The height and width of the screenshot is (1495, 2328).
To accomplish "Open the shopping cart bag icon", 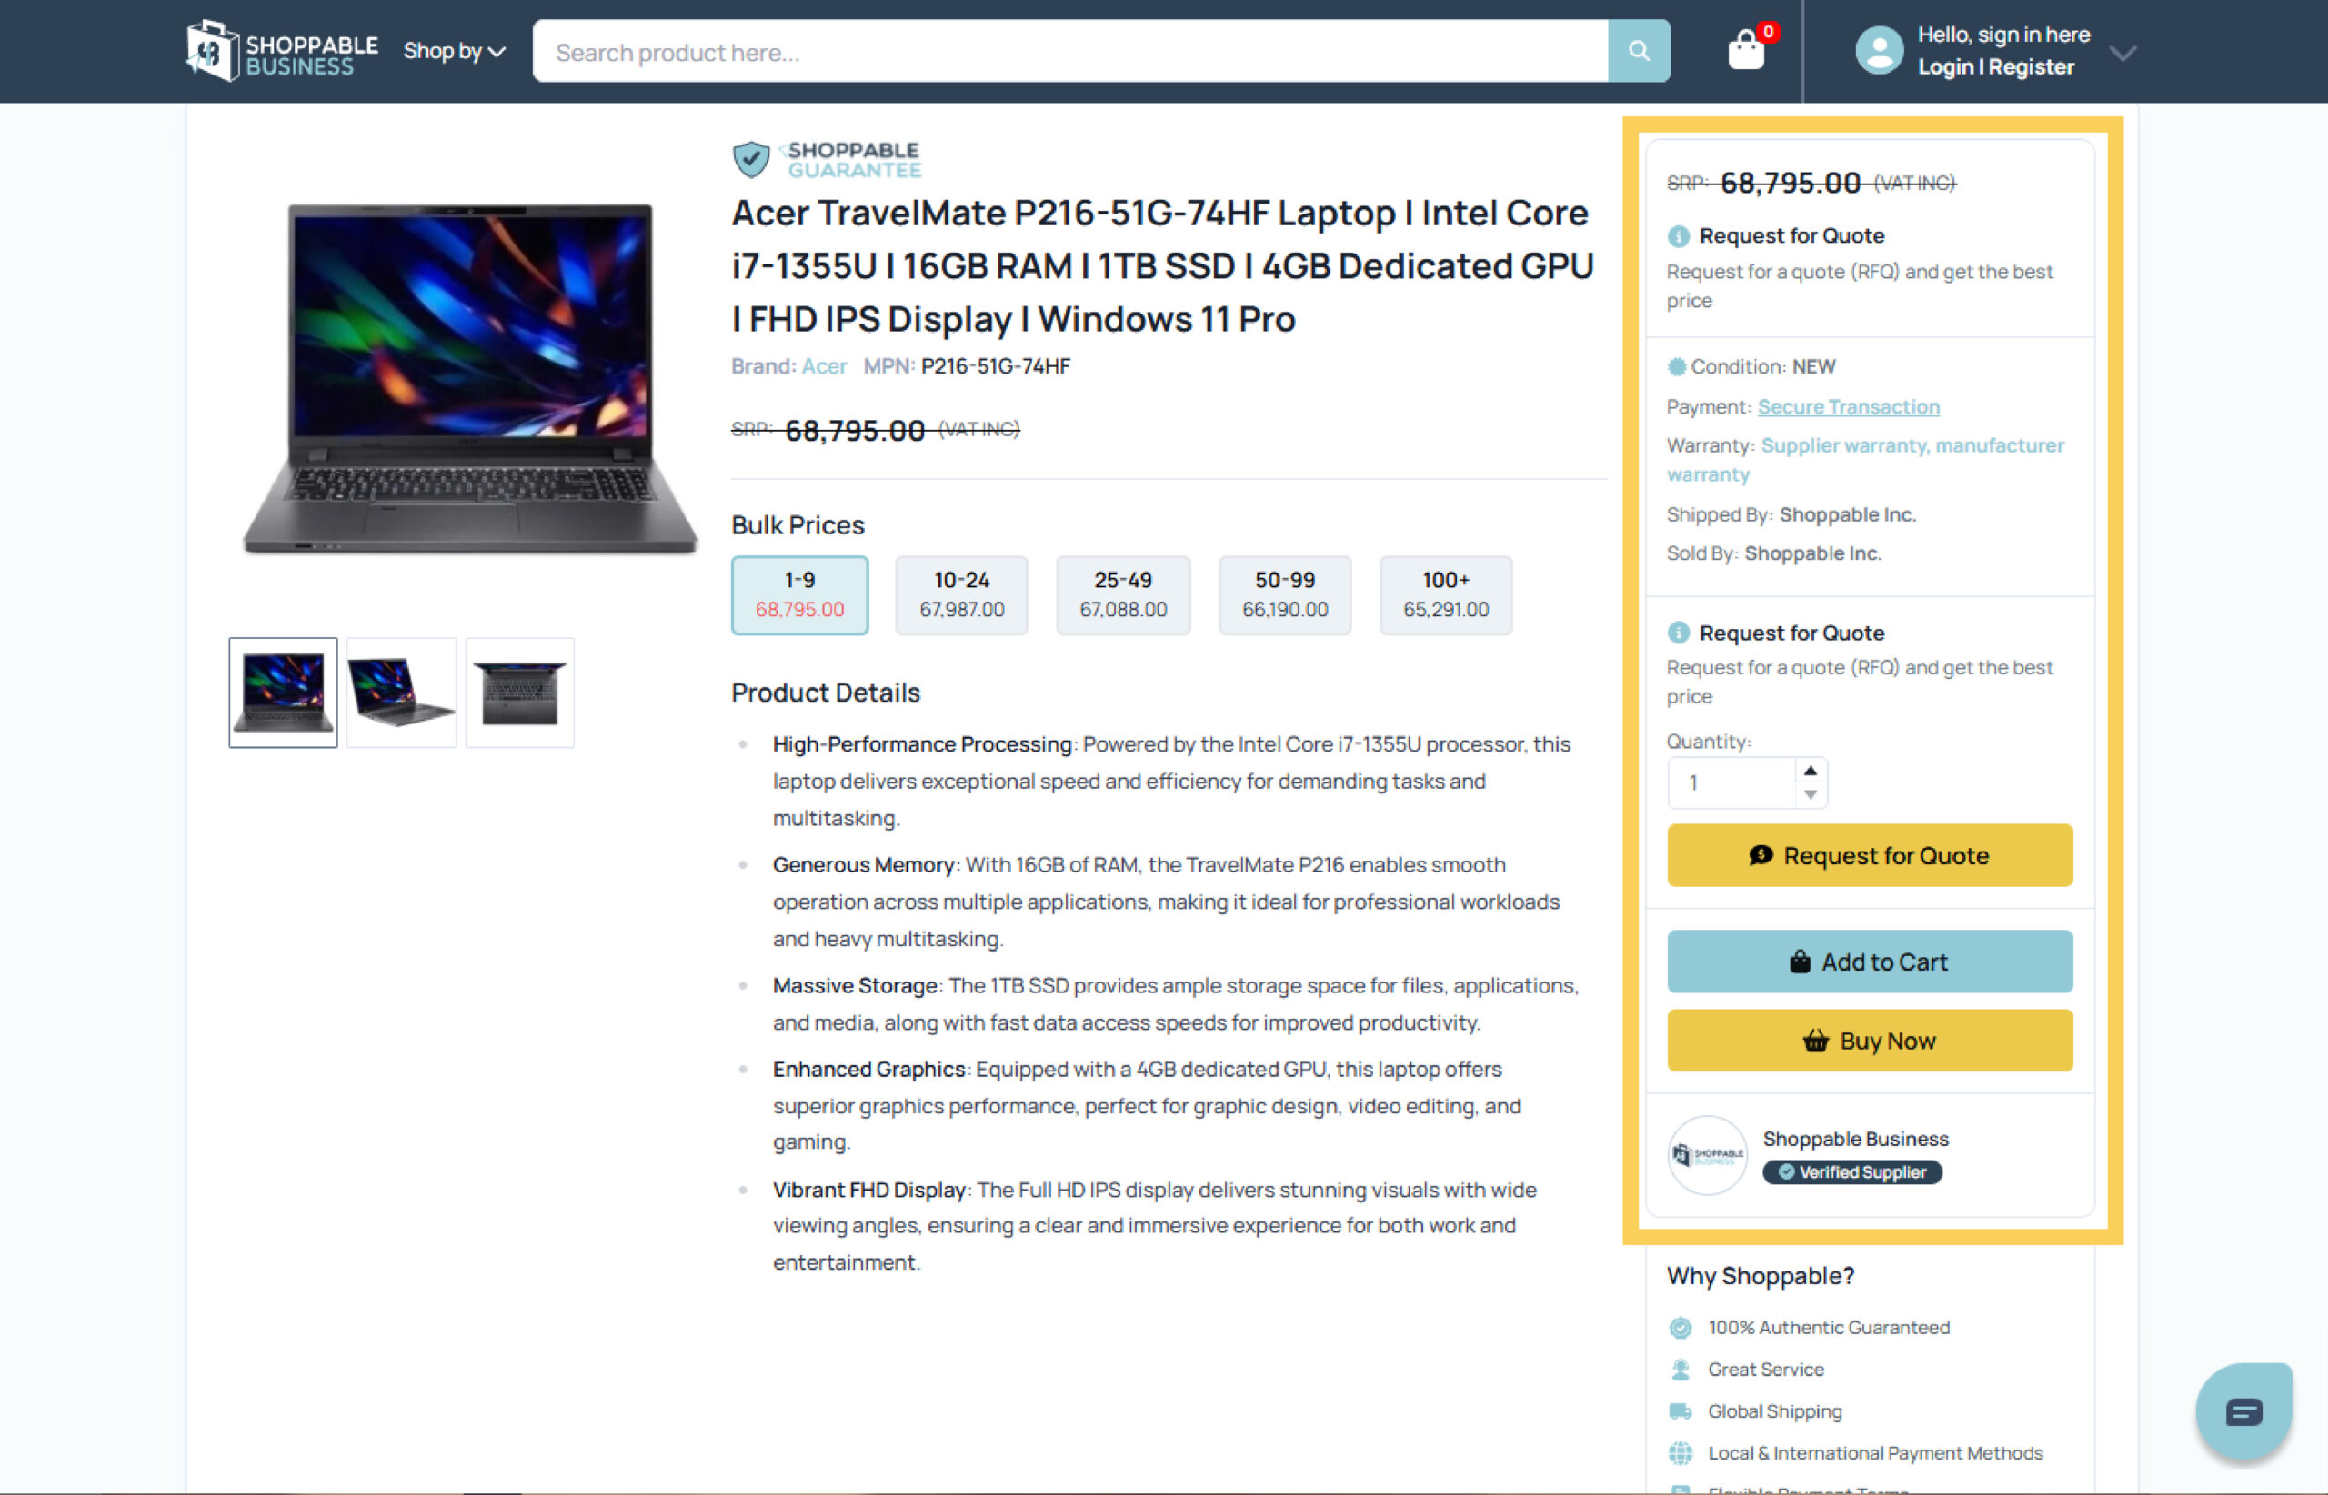I will [x=1745, y=51].
